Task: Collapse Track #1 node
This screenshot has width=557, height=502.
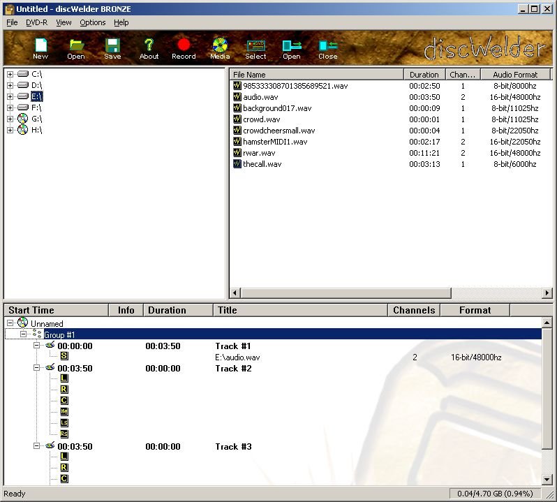Action: tap(36, 346)
